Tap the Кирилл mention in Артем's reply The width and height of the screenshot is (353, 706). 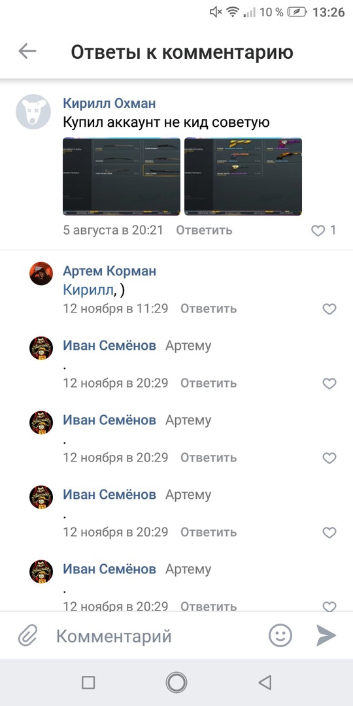pyautogui.click(x=88, y=290)
